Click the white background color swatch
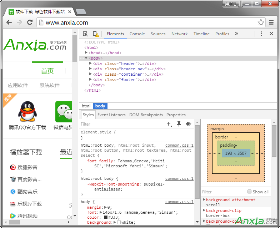Viewport: 280px width, 228px height. (119, 222)
